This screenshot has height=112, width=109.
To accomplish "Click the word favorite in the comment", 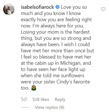I will click(82, 82).
